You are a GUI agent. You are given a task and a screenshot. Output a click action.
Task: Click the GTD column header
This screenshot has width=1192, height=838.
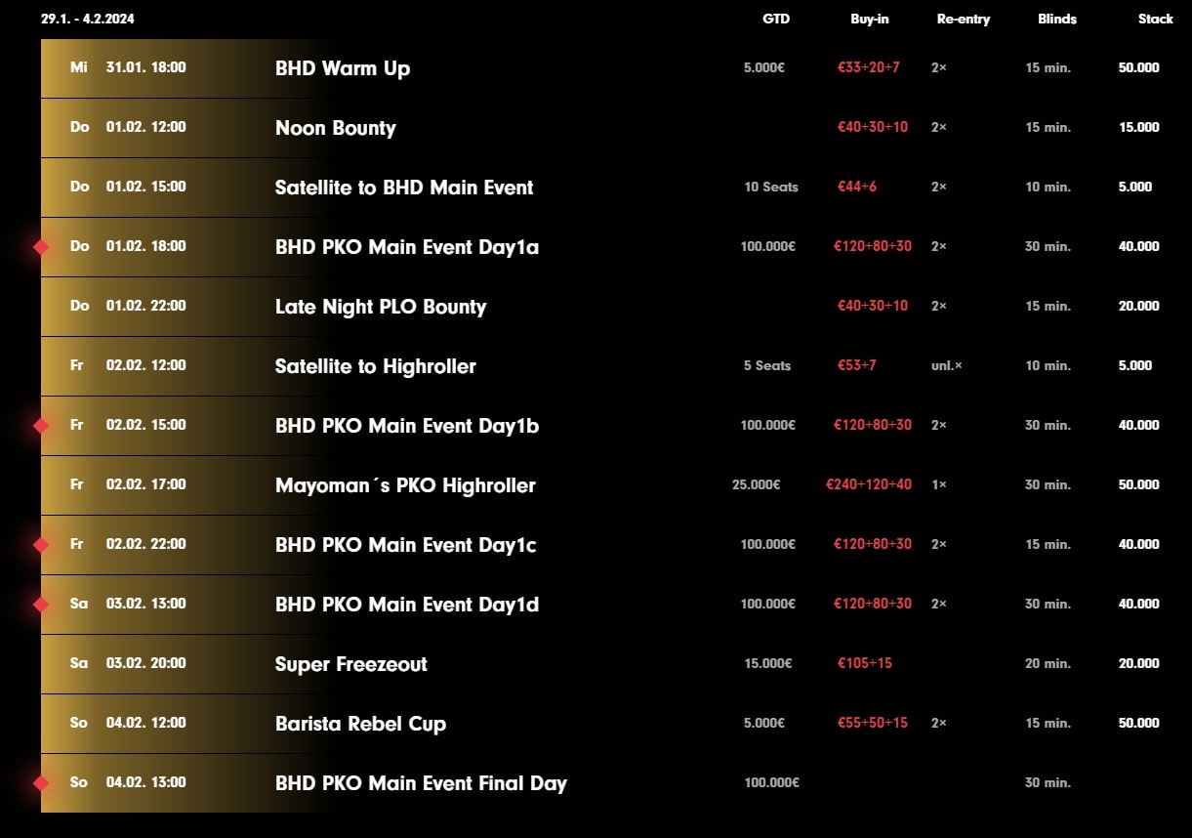776,19
